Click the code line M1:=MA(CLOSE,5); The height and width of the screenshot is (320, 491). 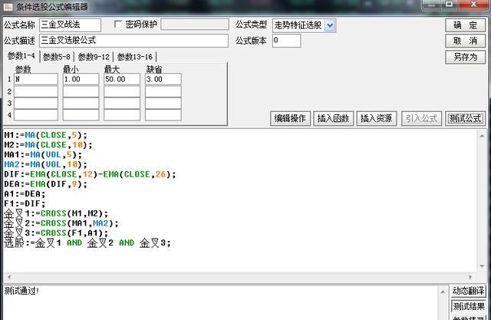point(46,135)
